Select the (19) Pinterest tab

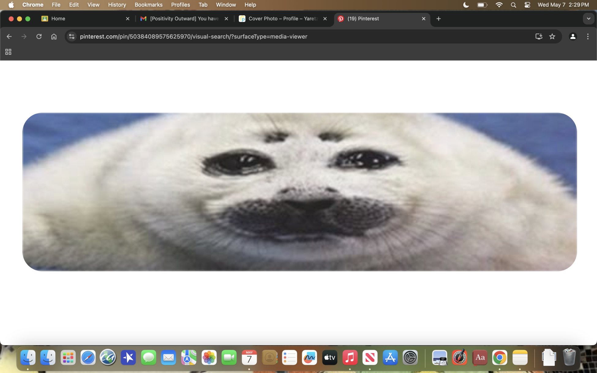[382, 19]
